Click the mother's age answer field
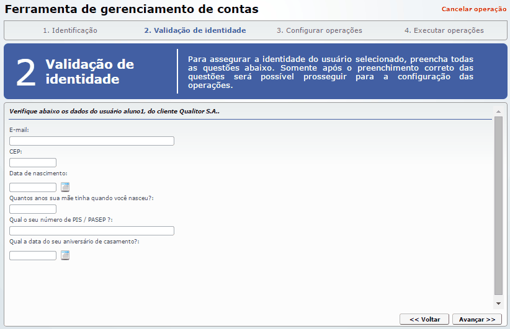This screenshot has height=329, width=510. (x=33, y=209)
